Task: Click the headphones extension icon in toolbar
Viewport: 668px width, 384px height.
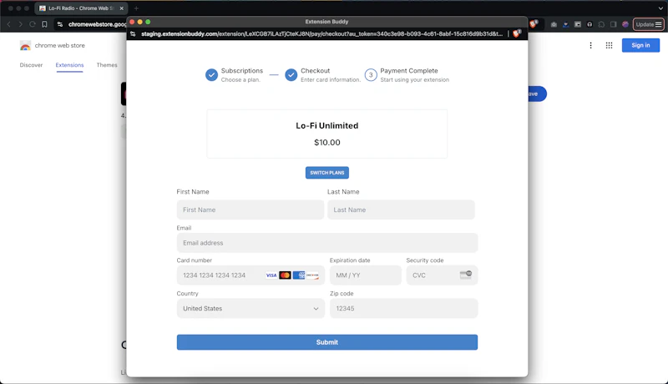Action: [x=590, y=24]
